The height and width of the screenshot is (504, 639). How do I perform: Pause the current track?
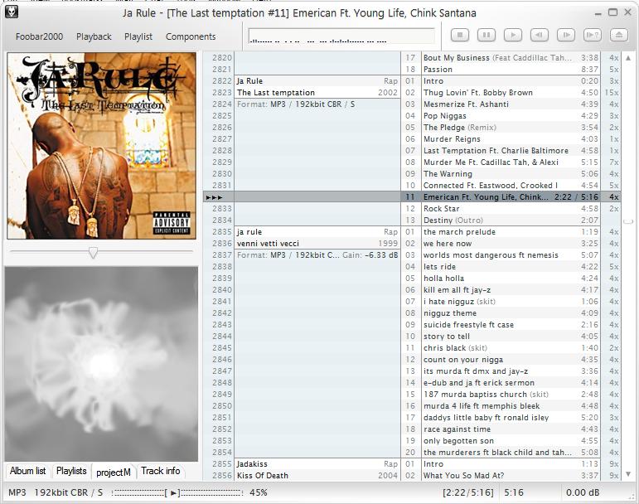(487, 35)
